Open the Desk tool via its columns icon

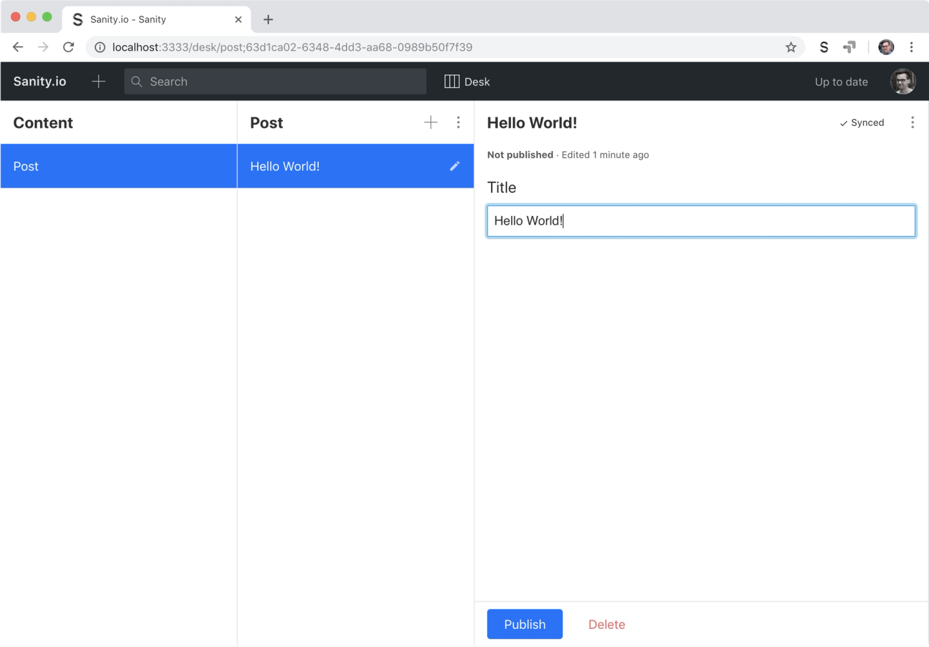coord(452,81)
